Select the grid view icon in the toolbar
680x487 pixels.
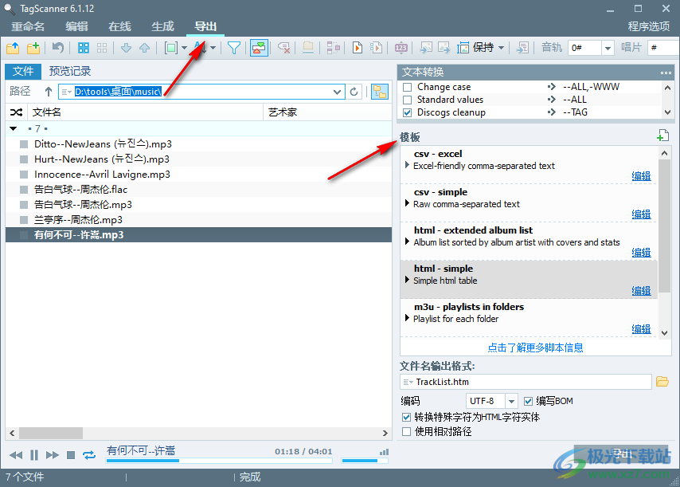point(84,48)
